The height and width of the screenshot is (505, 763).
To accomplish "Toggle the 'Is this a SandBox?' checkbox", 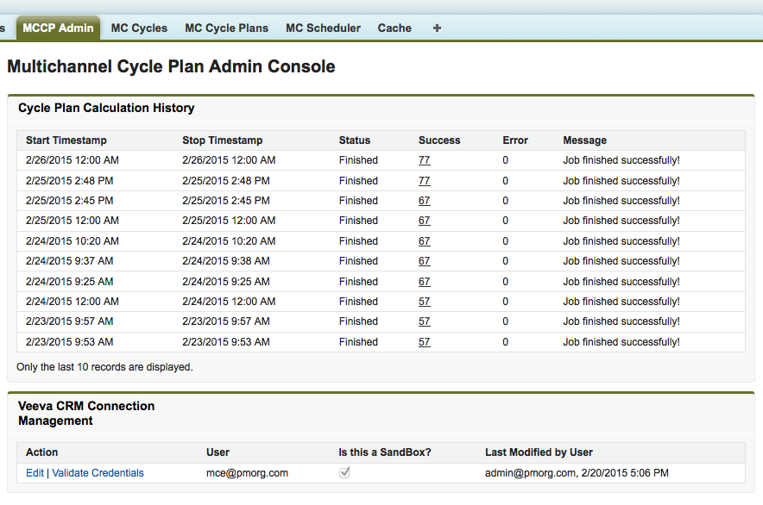I will 344,473.
